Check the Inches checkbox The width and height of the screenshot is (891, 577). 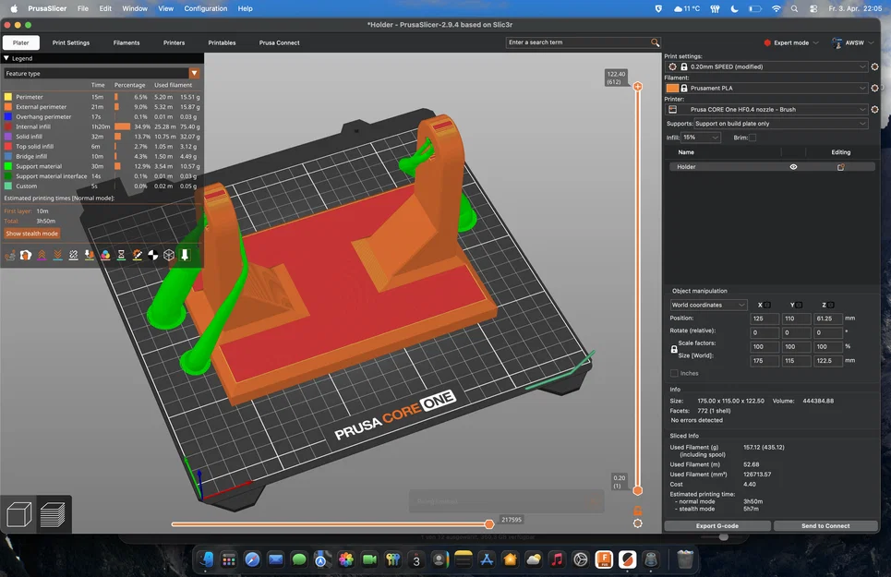click(674, 373)
